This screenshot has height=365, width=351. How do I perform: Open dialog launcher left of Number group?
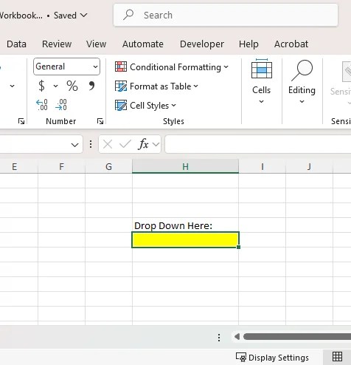[x=21, y=121]
